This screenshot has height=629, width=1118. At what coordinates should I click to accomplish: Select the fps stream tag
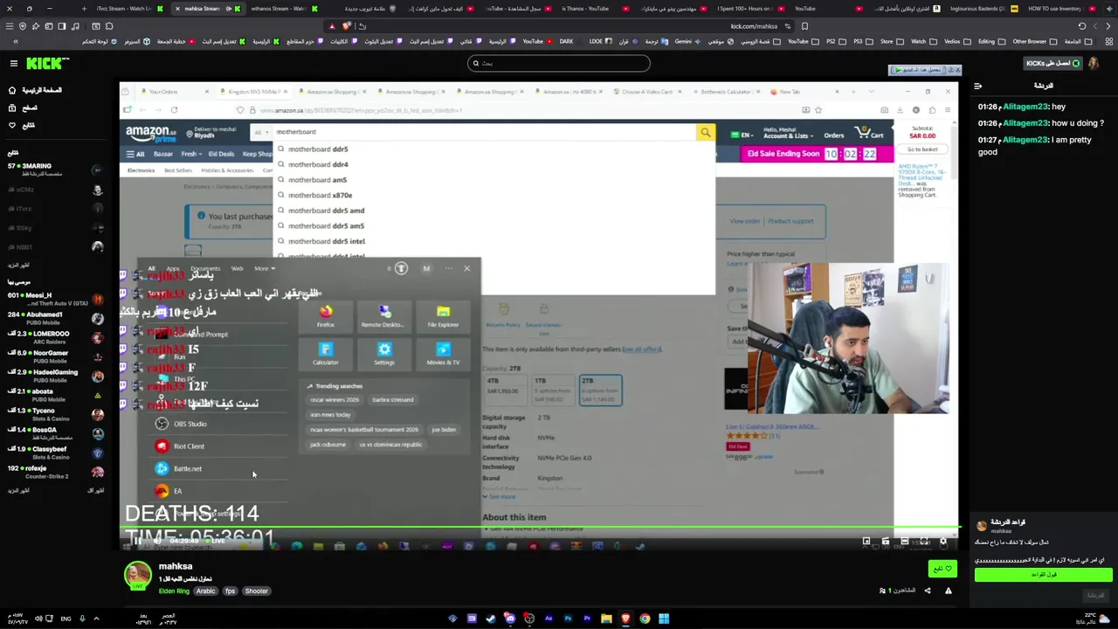pyautogui.click(x=230, y=591)
